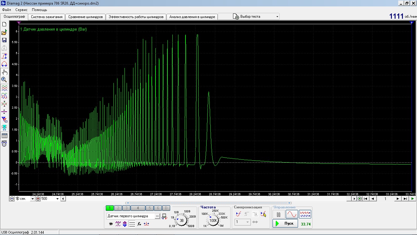The width and height of the screenshot is (417, 235).
Task: Click left arrow of horizontal scrollbar
Action: click(63, 199)
